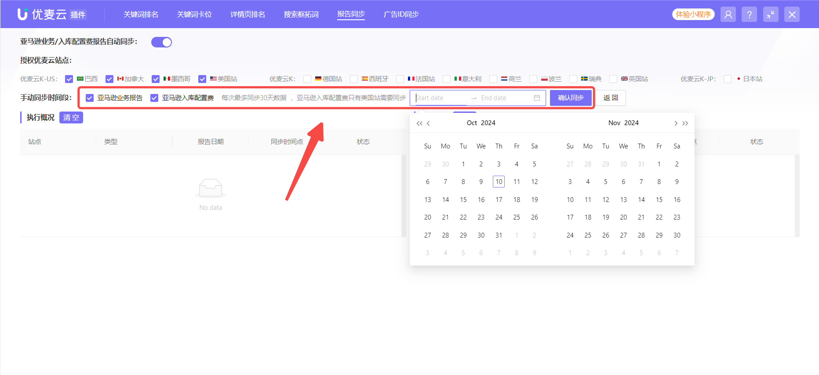This screenshot has width=819, height=375.
Task: Open the Oct month selector in calendar header
Action: (472, 123)
